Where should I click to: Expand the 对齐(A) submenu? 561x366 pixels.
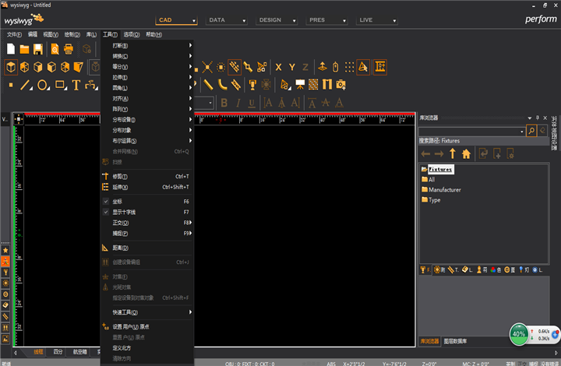point(147,99)
